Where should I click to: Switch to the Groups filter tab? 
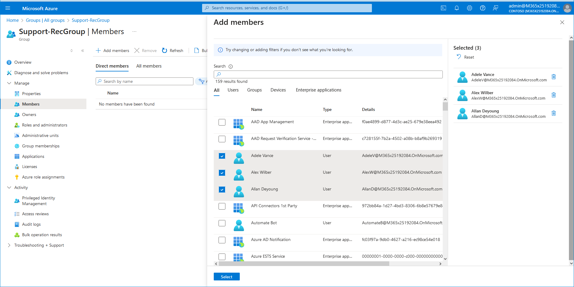pyautogui.click(x=254, y=90)
